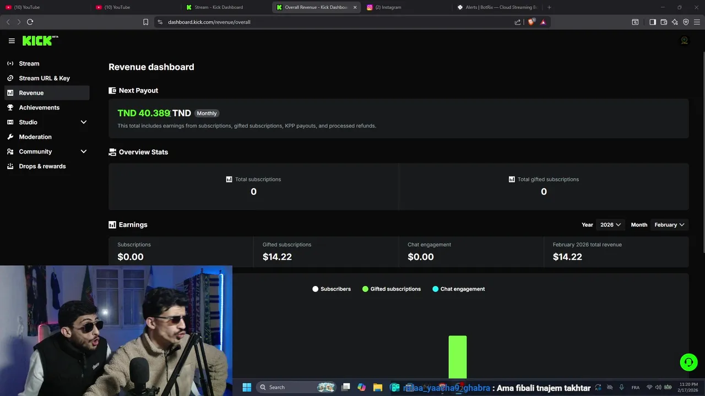This screenshot has width=705, height=396.
Task: Open a new browser tab with plus
Action: [549, 7]
